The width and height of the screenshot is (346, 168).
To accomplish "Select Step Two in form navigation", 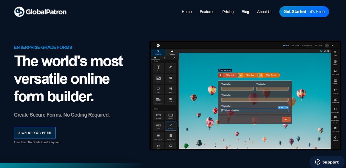I will click(248, 75).
